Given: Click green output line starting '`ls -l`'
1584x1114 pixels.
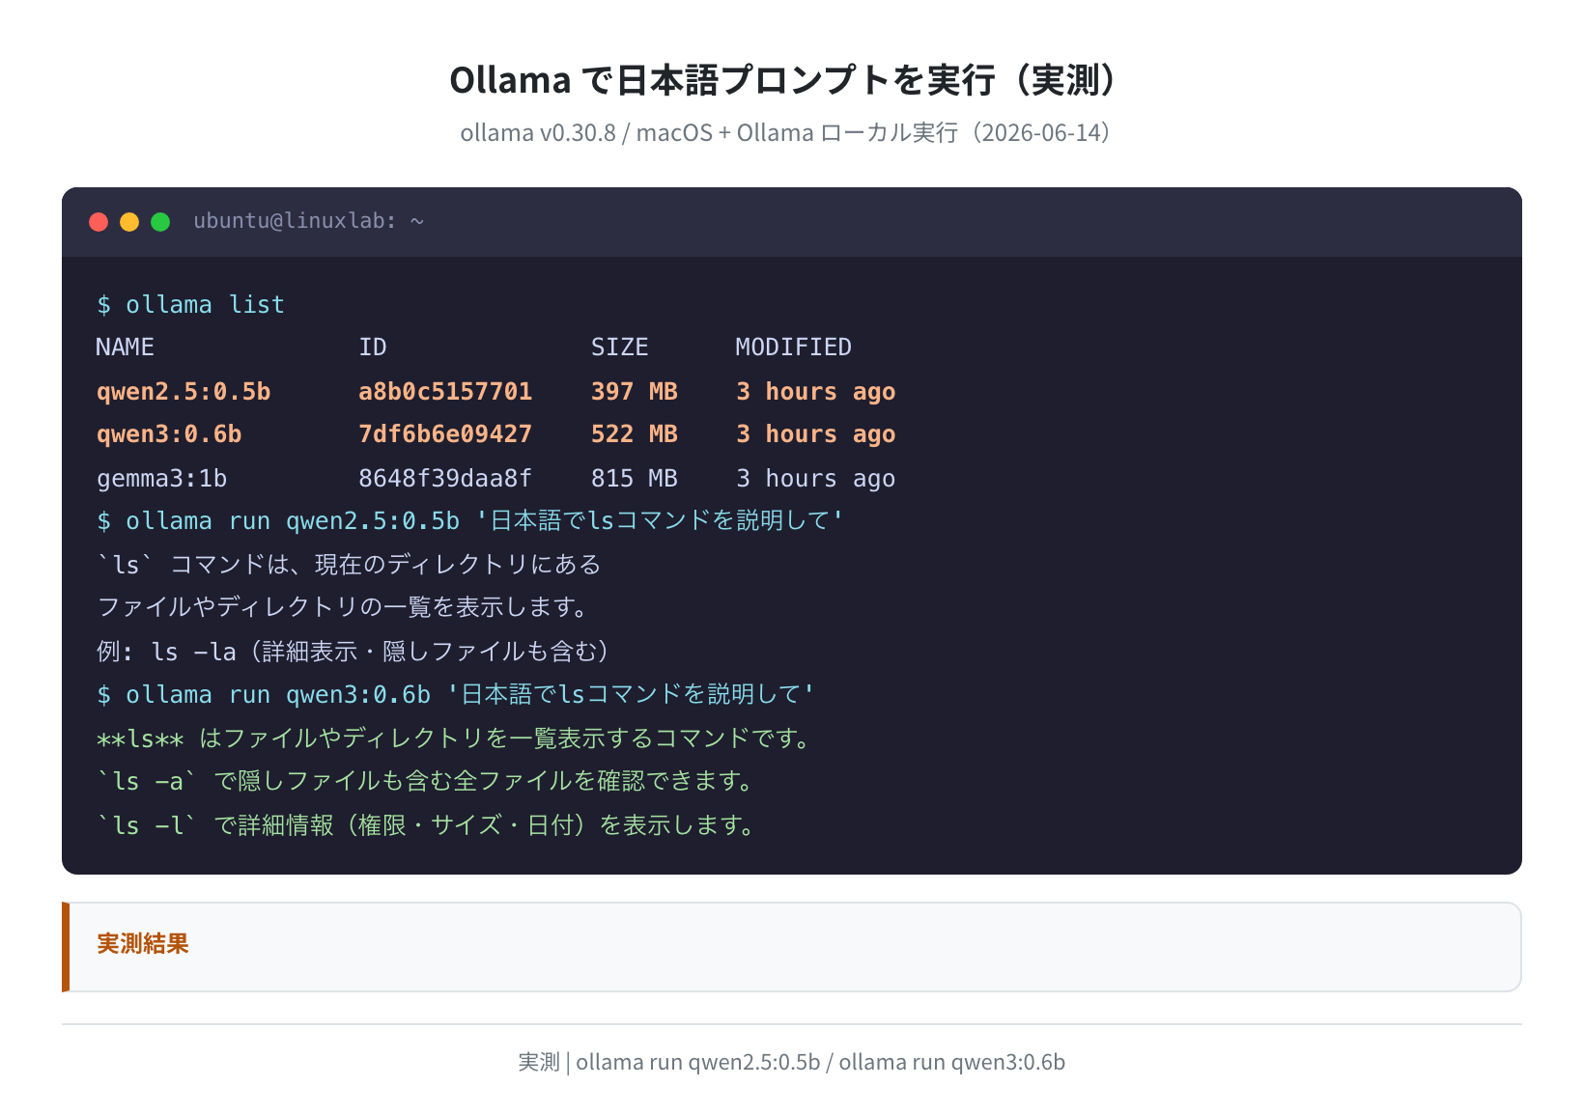Looking at the screenshot, I should [x=426, y=825].
